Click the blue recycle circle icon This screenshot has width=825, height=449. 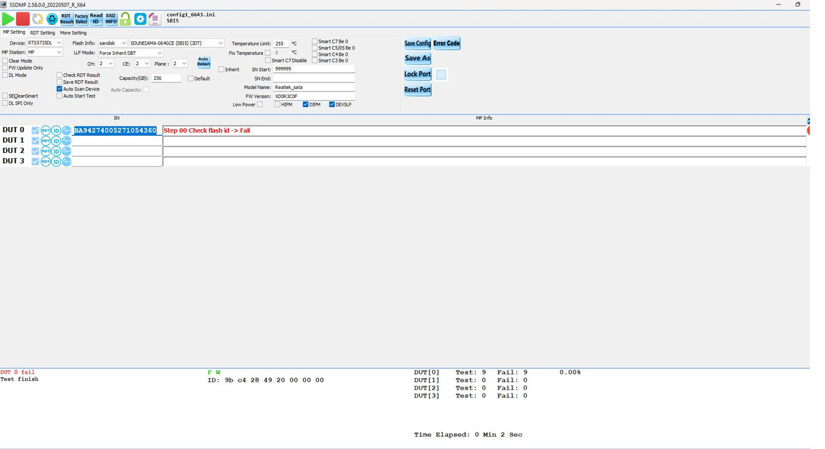pyautogui.click(x=52, y=19)
